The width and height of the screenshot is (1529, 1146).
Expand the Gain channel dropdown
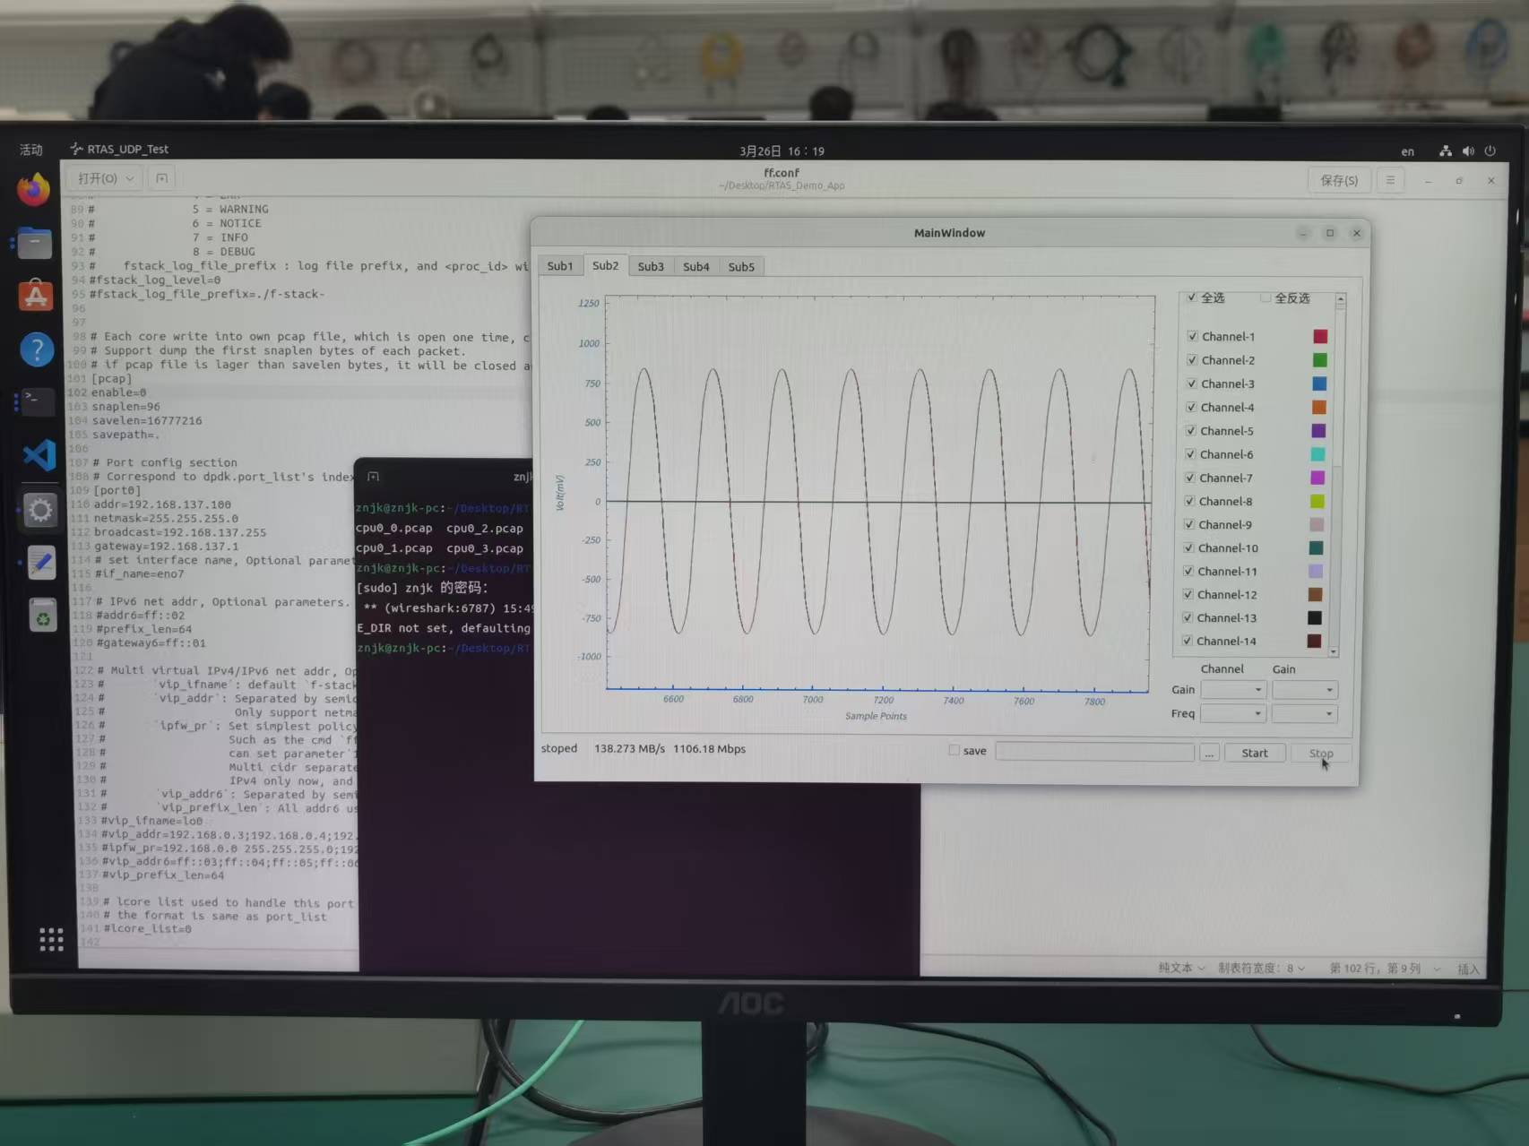pyautogui.click(x=1232, y=689)
